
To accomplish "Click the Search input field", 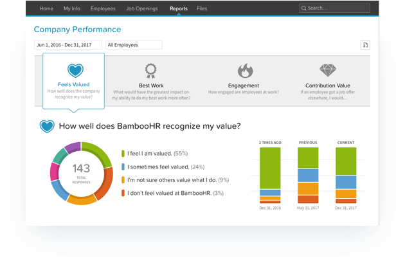I will tap(335, 8).
